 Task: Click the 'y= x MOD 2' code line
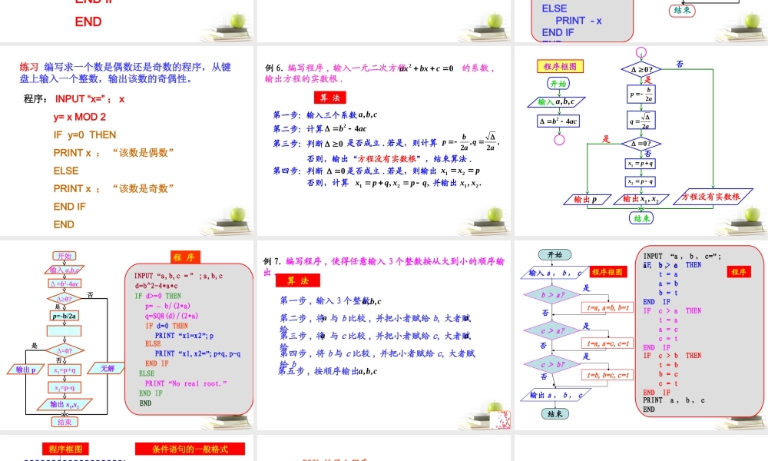click(79, 117)
